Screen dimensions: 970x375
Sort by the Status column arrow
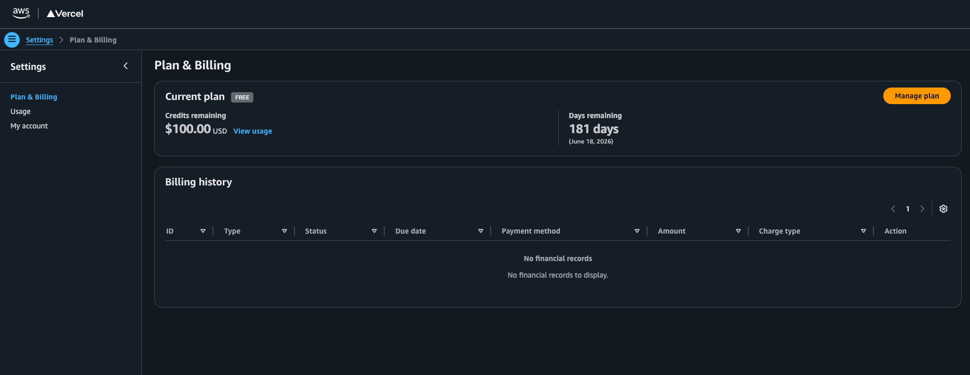[x=374, y=231]
